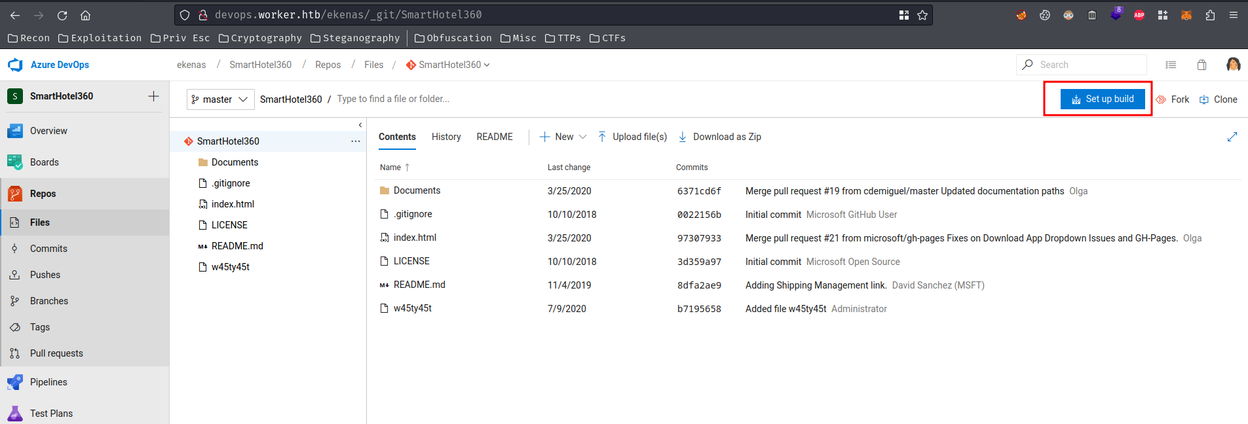
Task: Bookmark the page with the star icon
Action: pyautogui.click(x=922, y=15)
